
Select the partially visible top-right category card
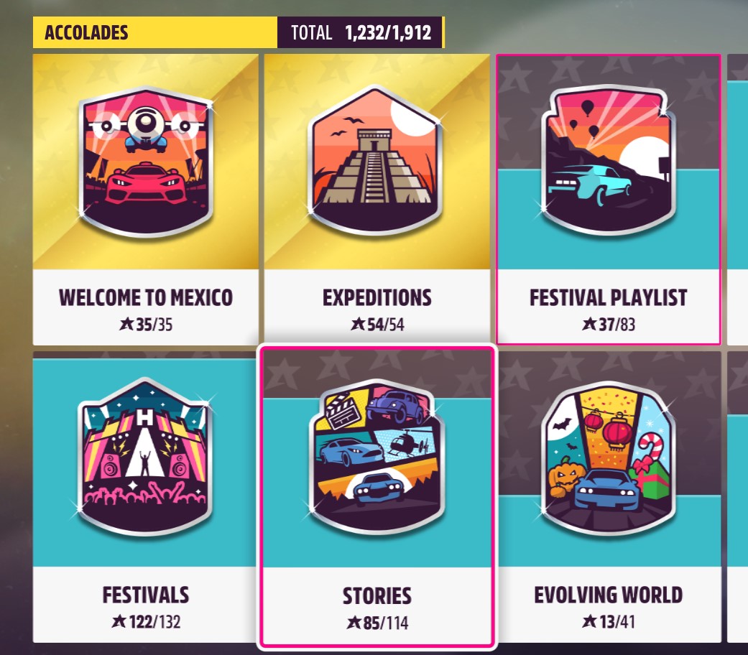(737, 199)
